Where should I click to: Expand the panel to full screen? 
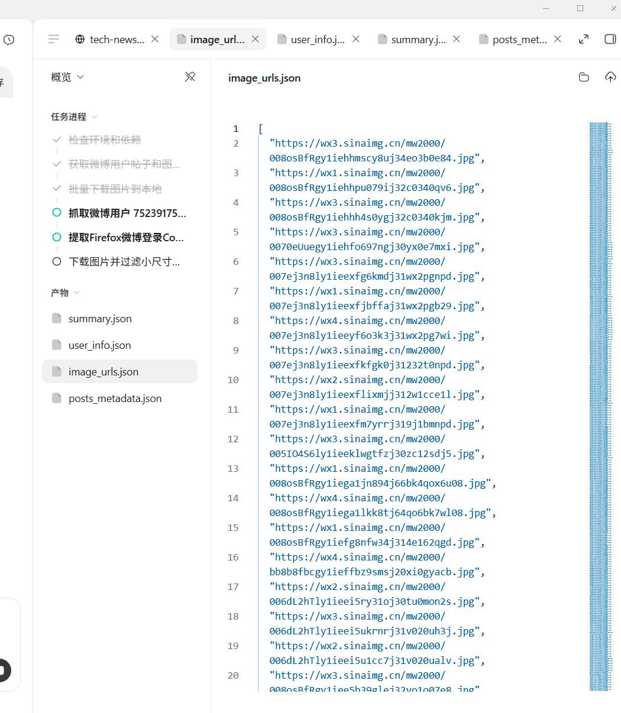coord(584,39)
